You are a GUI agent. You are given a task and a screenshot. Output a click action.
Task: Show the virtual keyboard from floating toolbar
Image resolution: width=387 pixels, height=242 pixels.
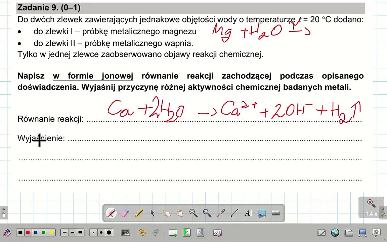point(276,213)
